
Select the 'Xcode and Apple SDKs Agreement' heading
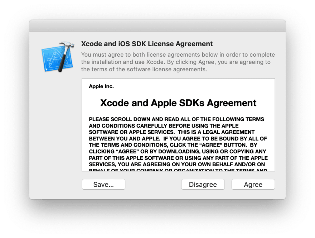pos(178,103)
